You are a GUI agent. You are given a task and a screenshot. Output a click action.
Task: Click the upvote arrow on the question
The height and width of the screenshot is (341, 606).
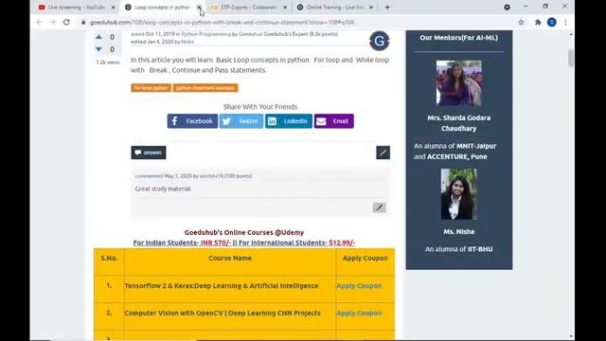[98, 37]
